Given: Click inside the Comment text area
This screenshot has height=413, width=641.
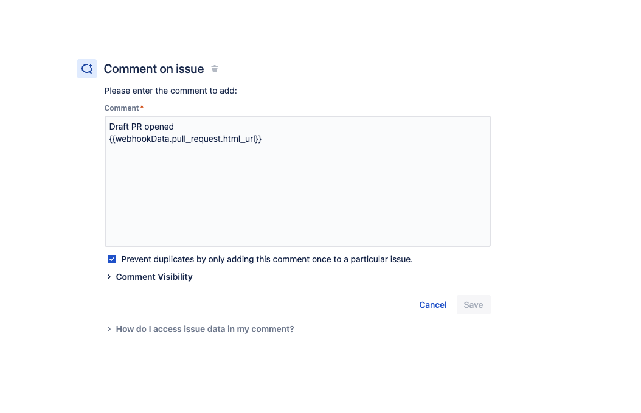Looking at the screenshot, I should pos(297,181).
